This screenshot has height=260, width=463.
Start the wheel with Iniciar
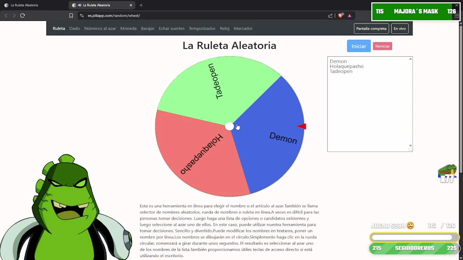click(x=359, y=46)
